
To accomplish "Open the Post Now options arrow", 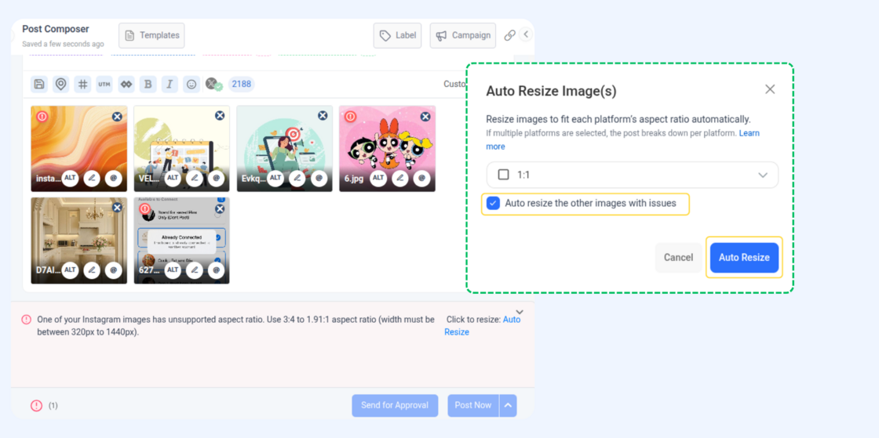I will pyautogui.click(x=509, y=405).
